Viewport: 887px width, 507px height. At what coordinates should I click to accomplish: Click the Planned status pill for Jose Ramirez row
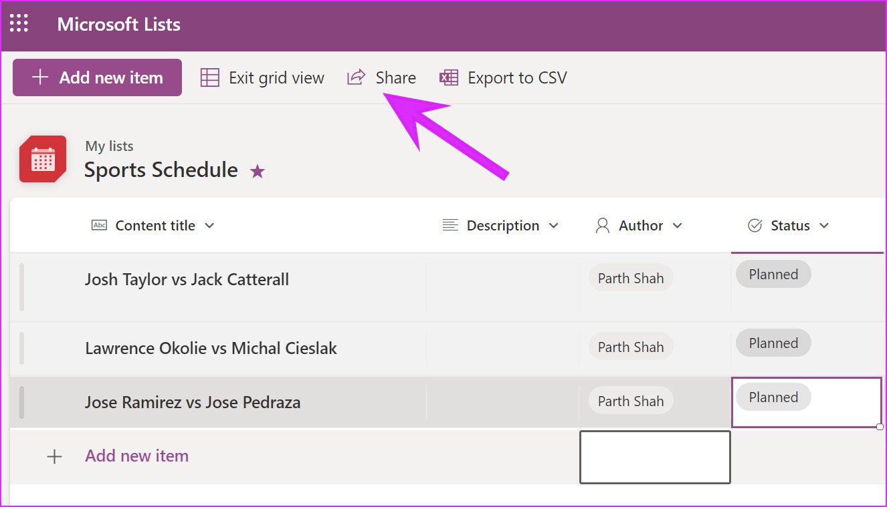click(x=773, y=397)
